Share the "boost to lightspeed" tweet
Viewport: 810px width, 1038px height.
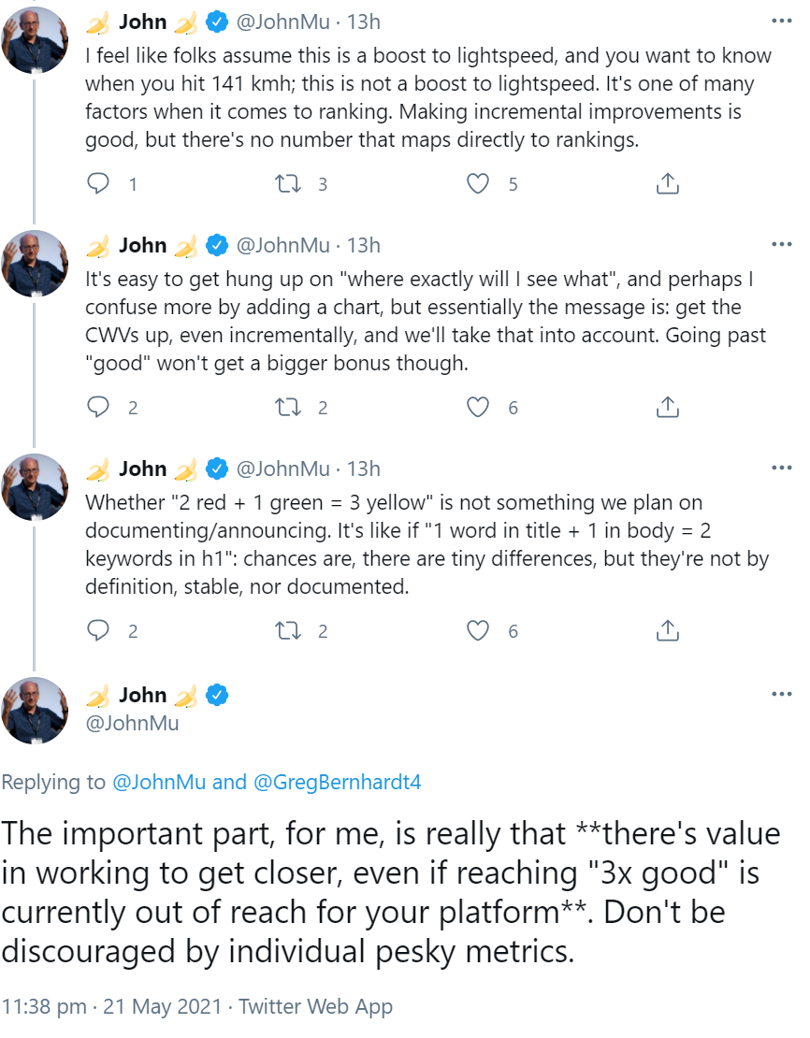[667, 183]
